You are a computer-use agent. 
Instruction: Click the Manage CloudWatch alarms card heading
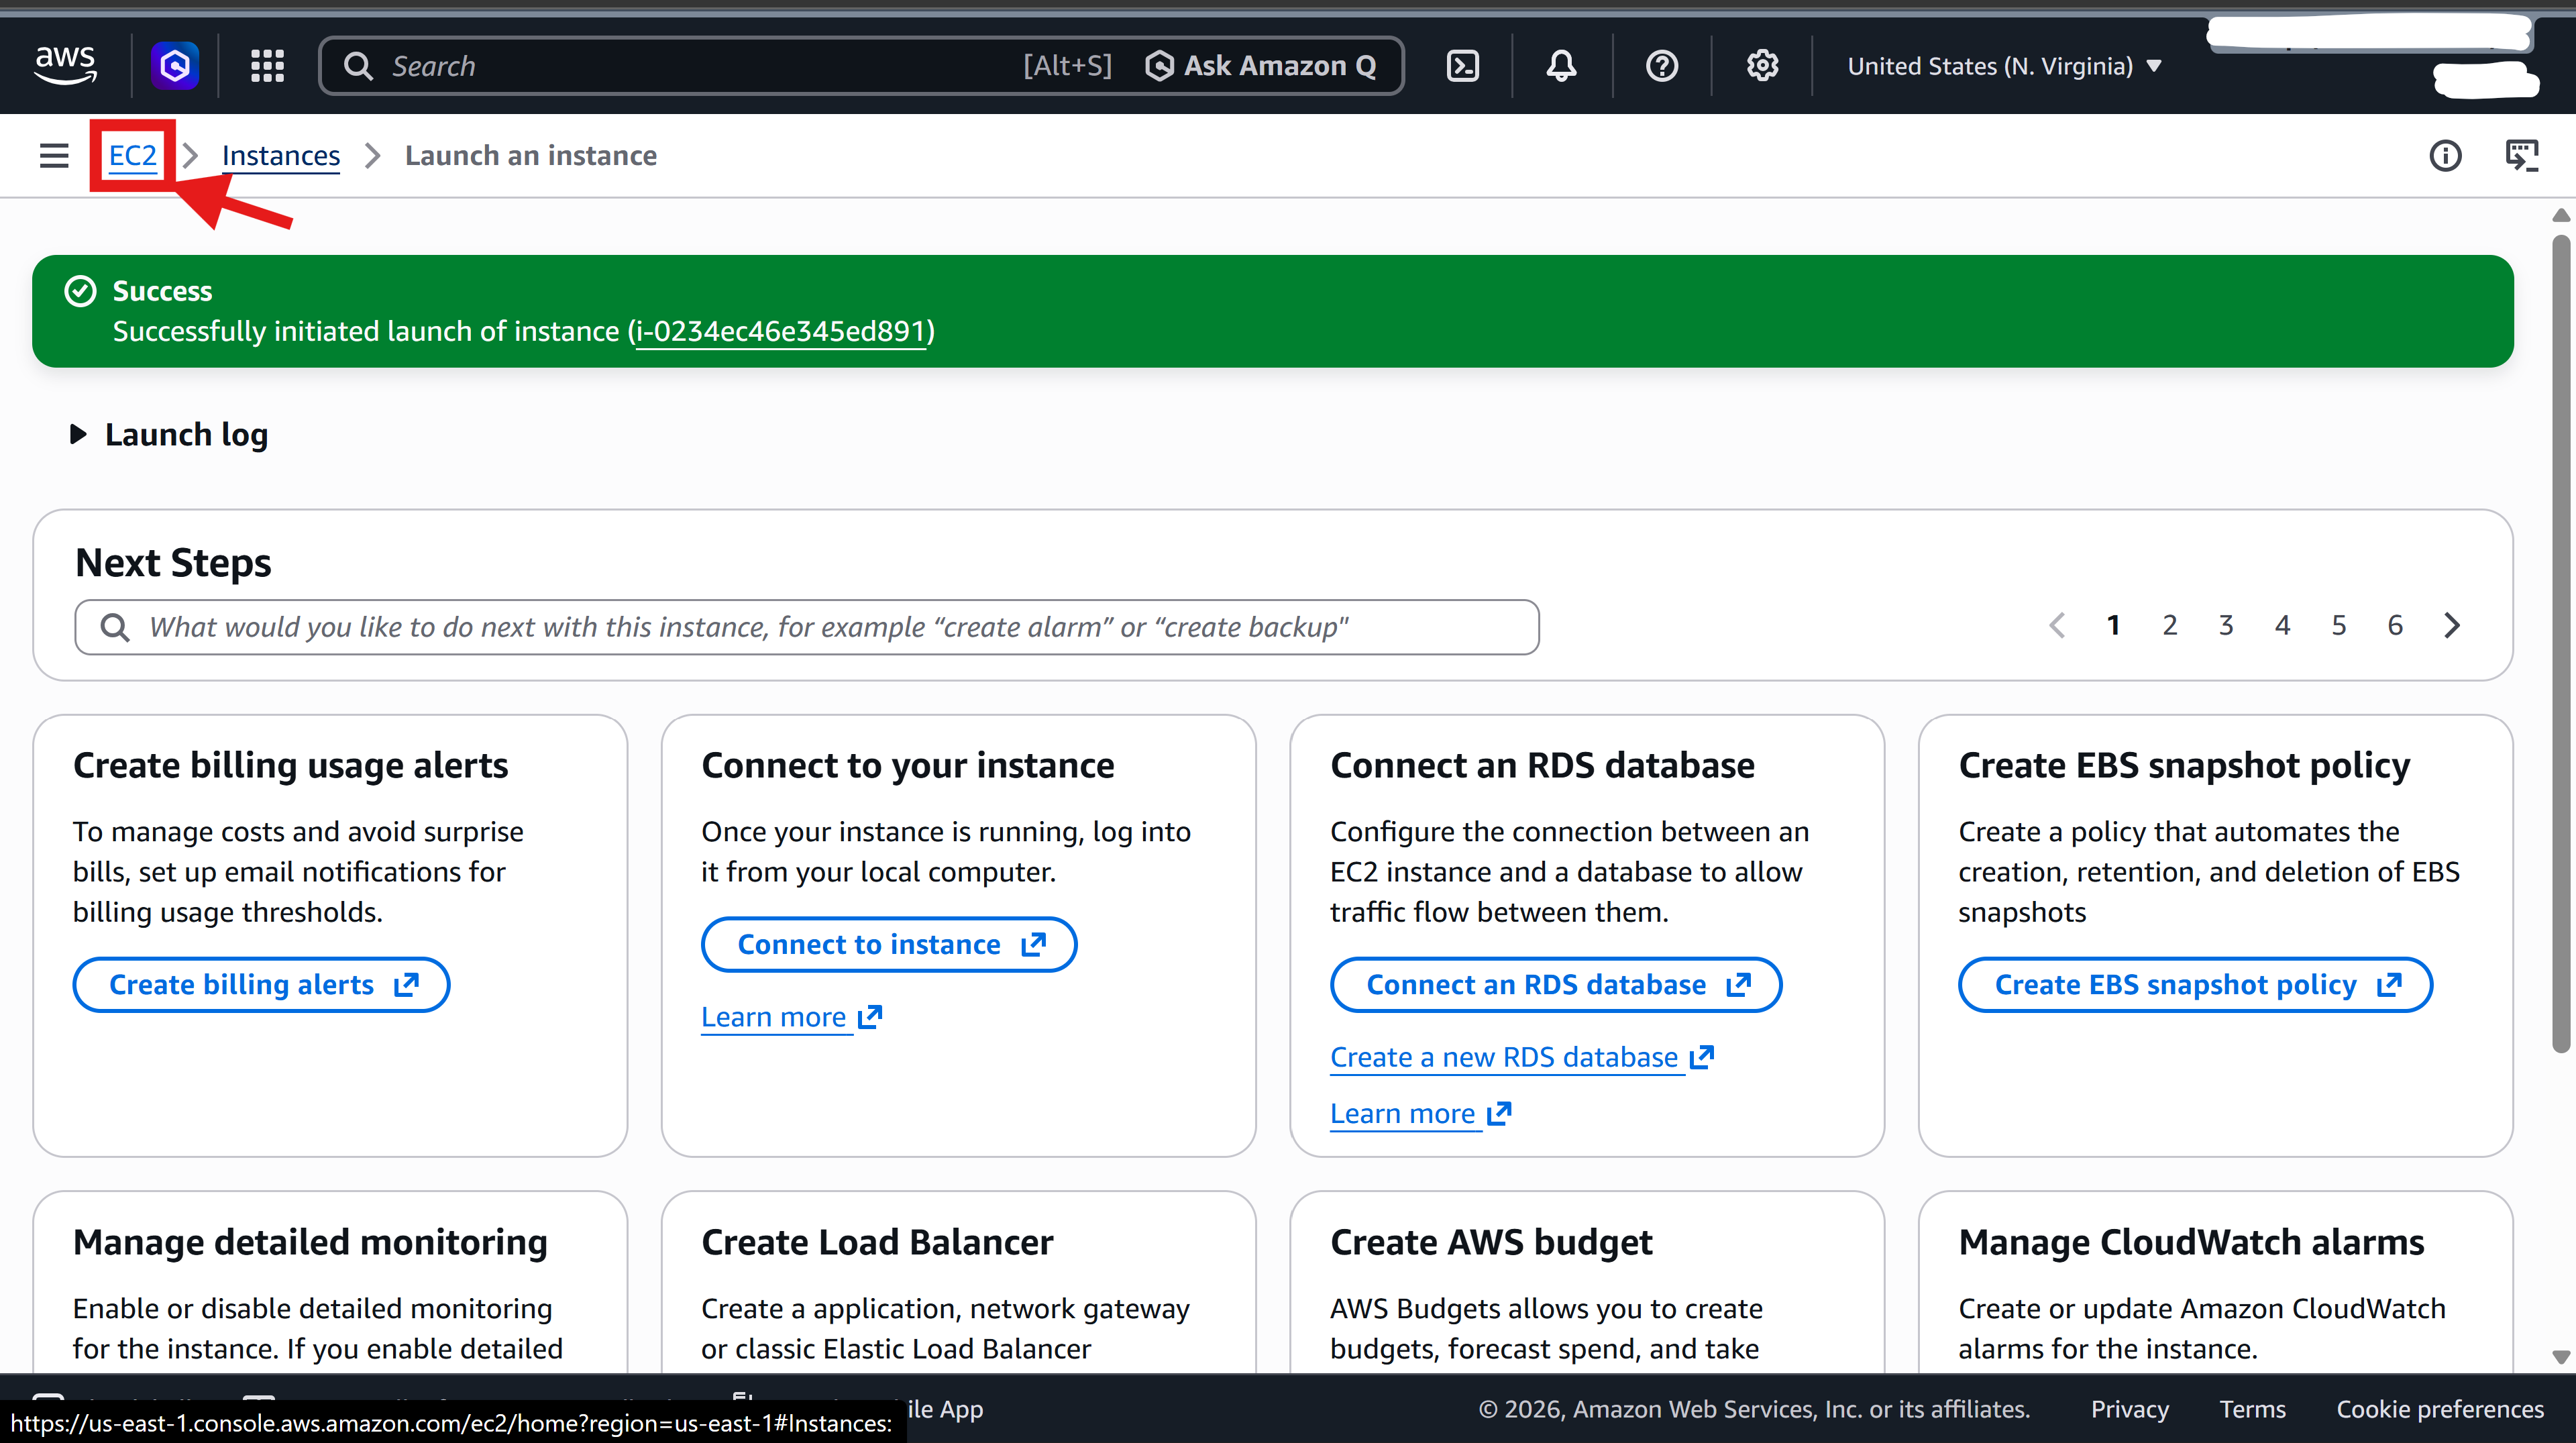2191,1242
